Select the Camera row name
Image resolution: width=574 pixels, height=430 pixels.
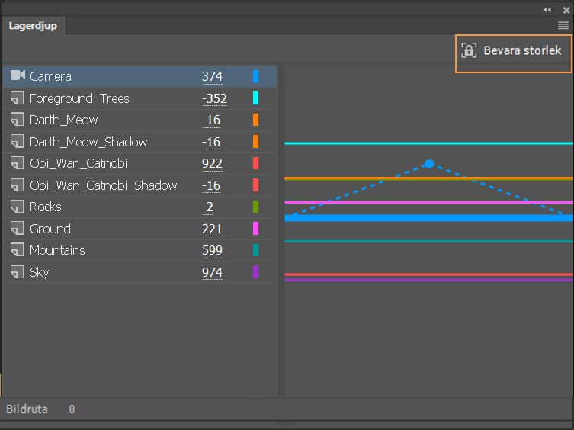point(50,76)
